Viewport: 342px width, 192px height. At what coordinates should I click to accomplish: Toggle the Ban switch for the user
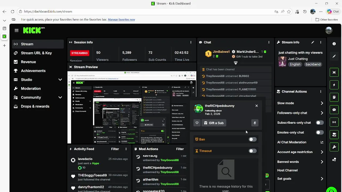(x=252, y=139)
